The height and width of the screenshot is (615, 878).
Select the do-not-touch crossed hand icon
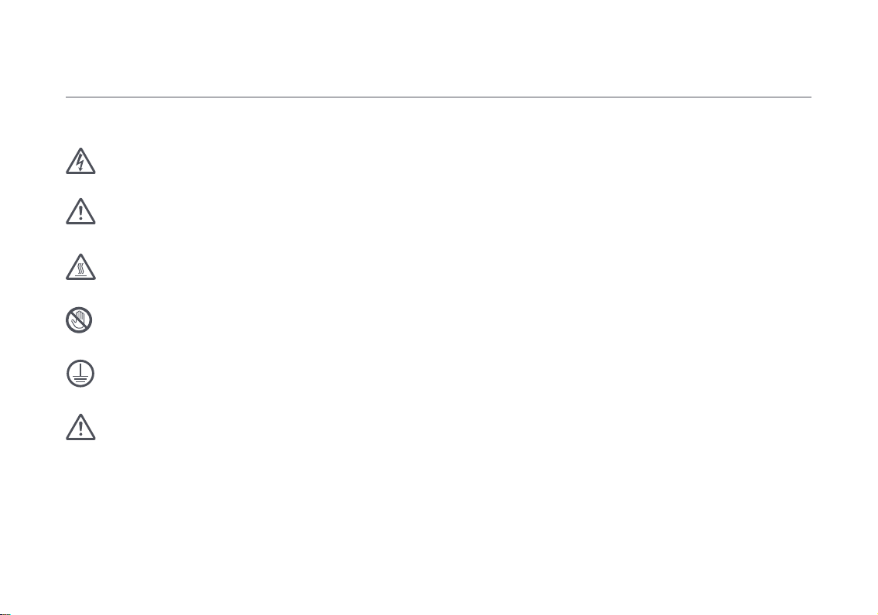point(79,320)
